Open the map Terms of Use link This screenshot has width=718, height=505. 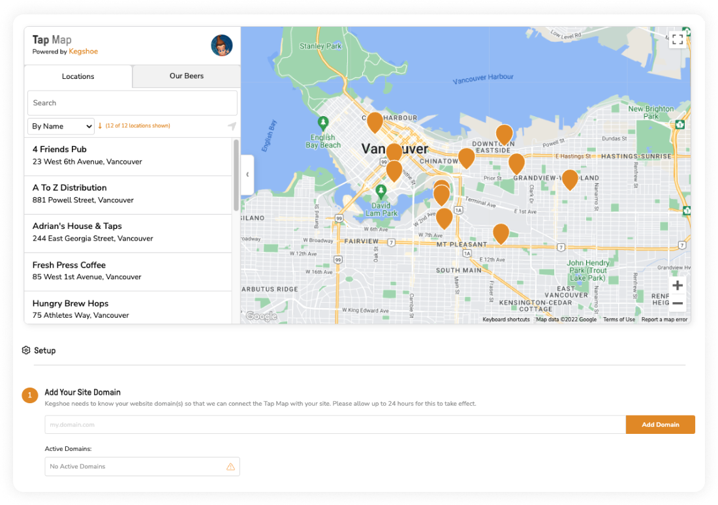coord(619,320)
